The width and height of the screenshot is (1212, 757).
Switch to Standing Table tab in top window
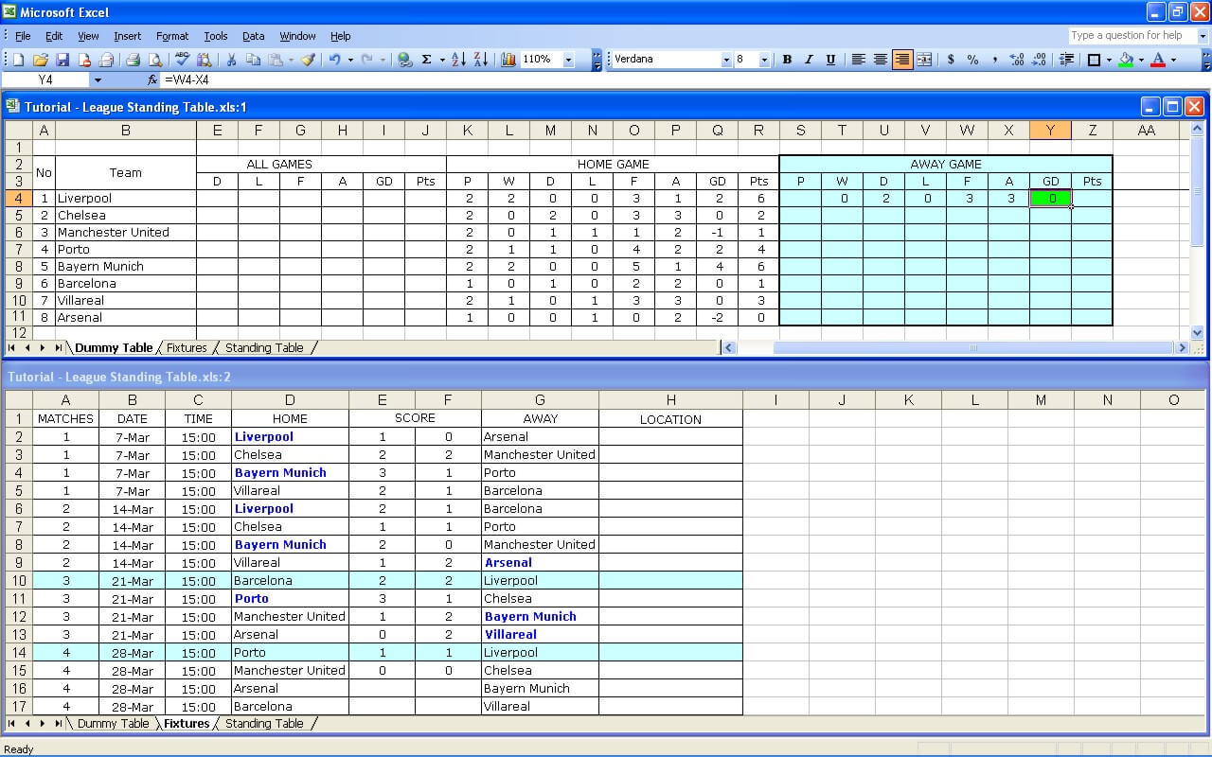point(264,347)
